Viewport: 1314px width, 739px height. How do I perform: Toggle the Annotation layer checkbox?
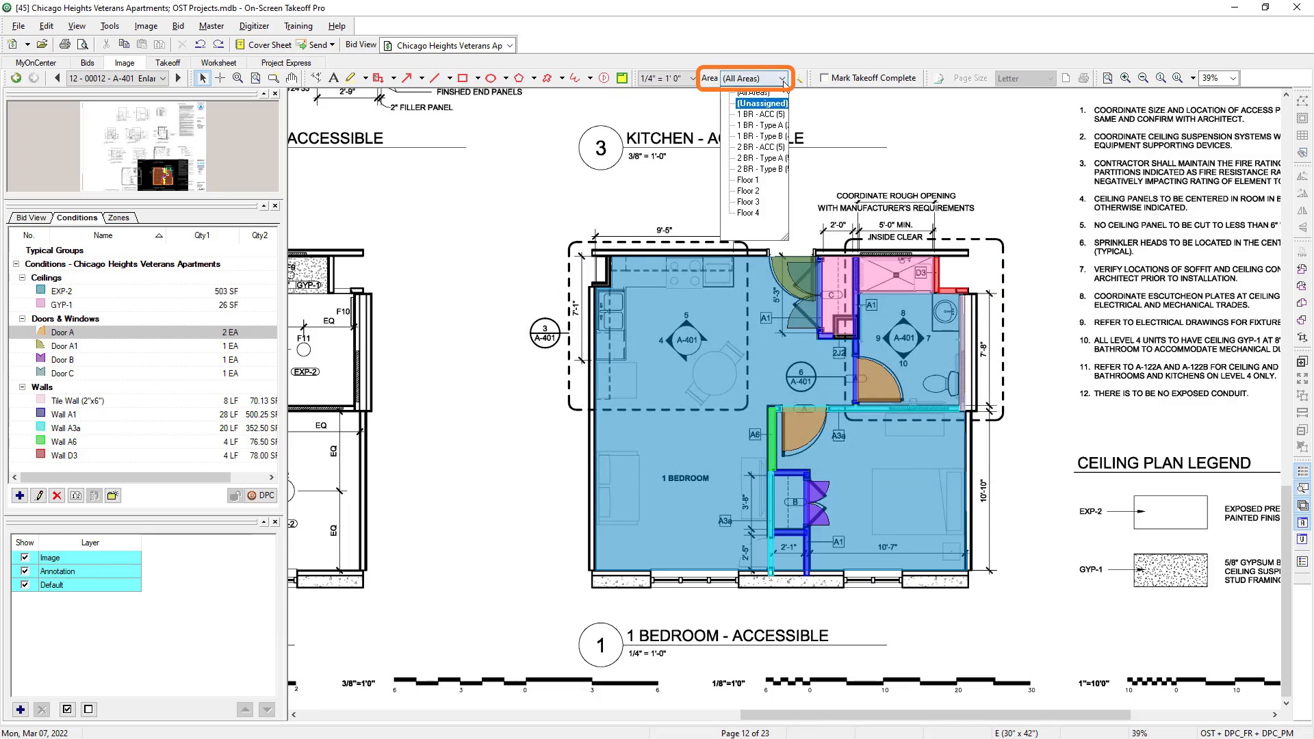[25, 571]
